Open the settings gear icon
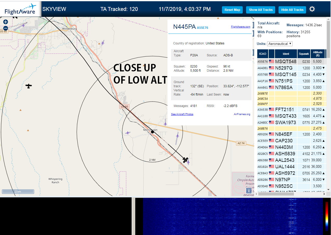The image size is (331, 235). (312, 9)
